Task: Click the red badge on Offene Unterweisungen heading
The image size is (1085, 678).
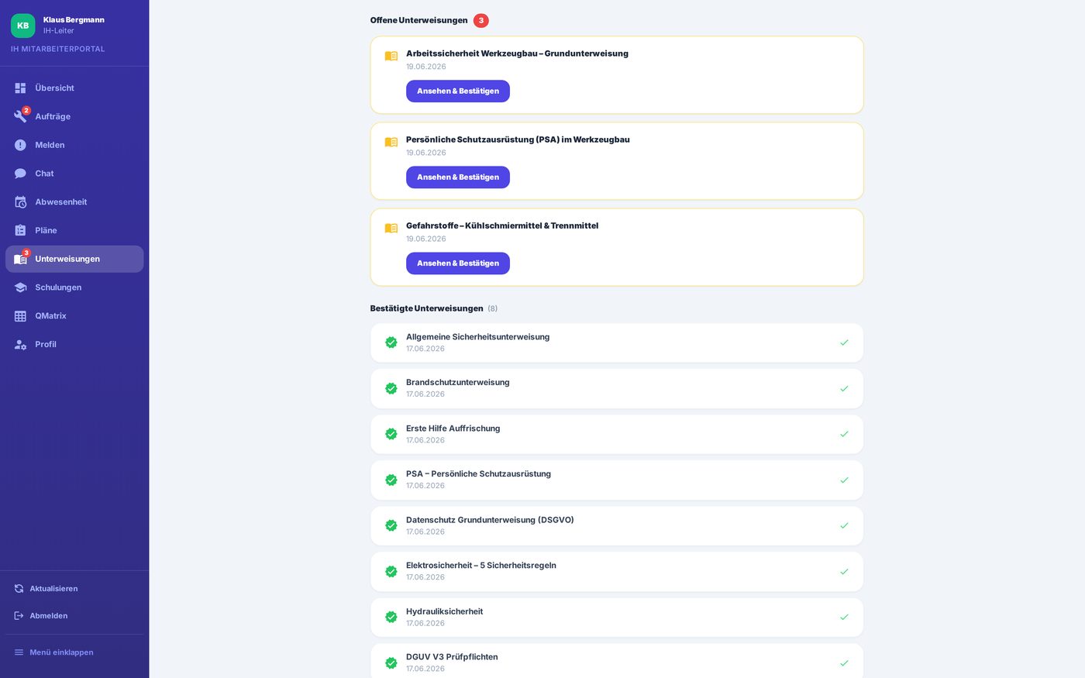Action: (481, 21)
